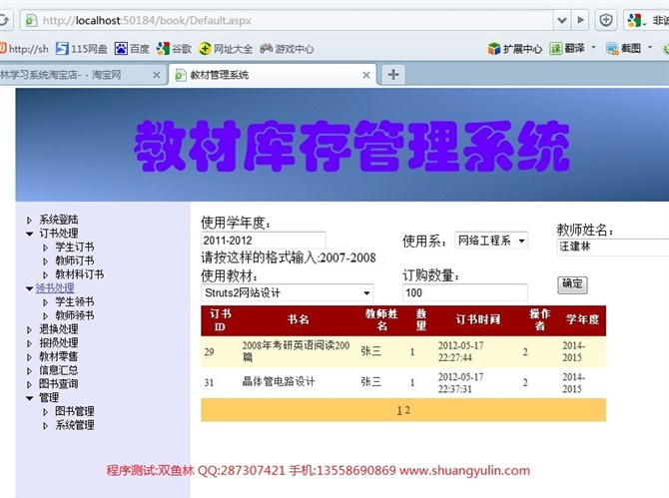This screenshot has width=669, height=498.
Task: Click the 截图 screenshot tool icon
Action: point(623,48)
